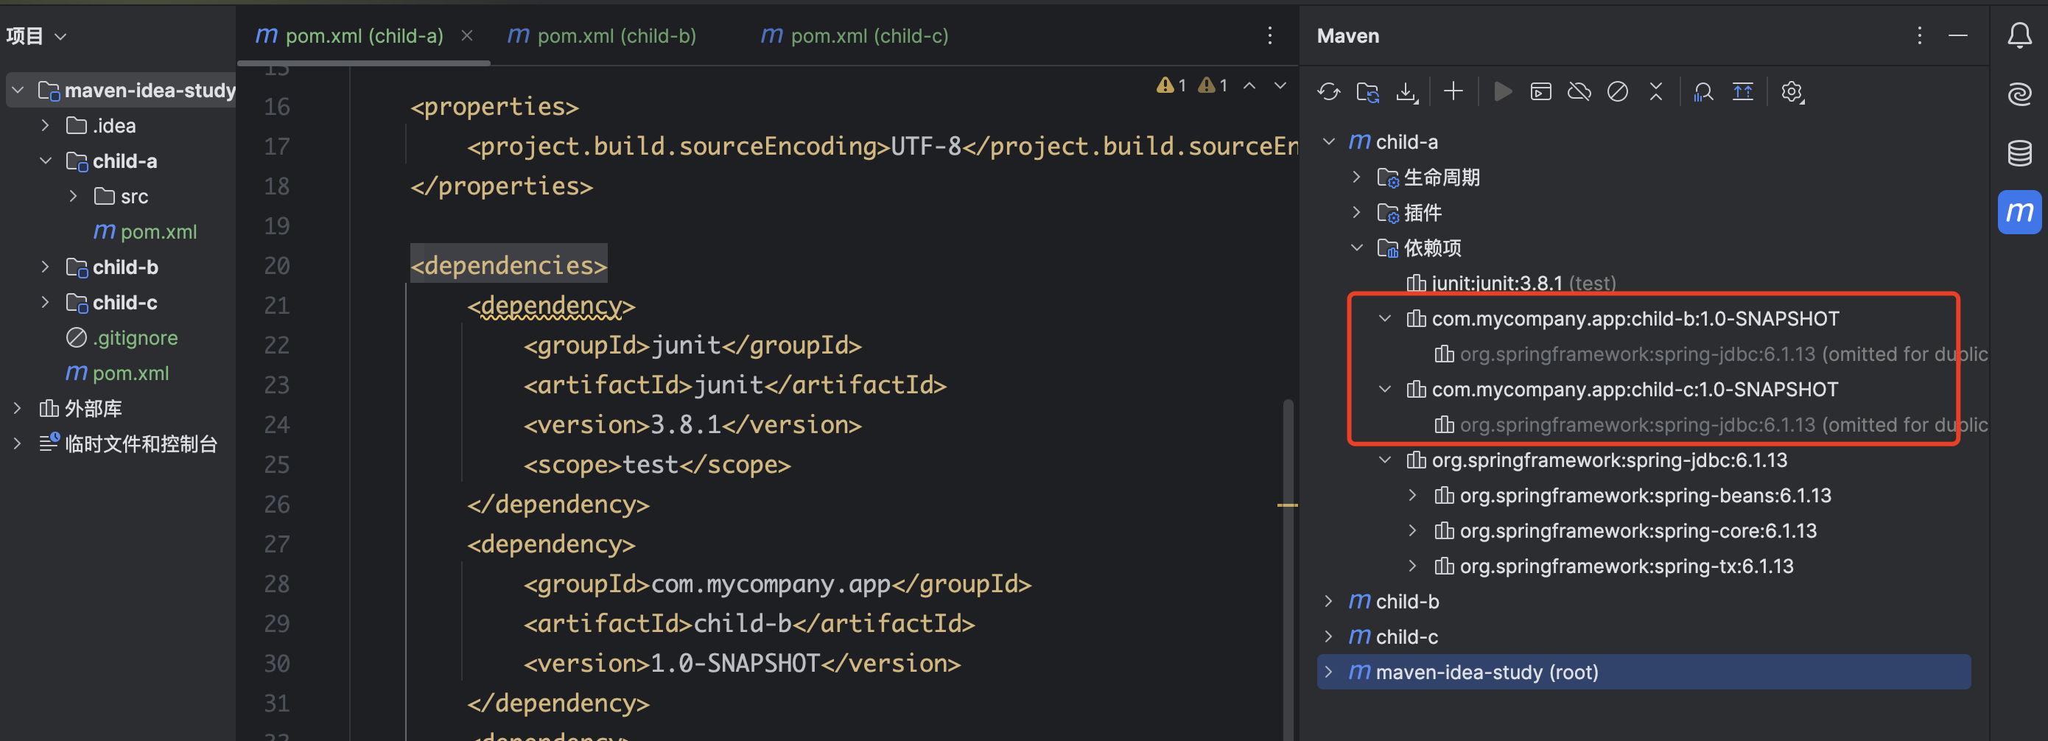The width and height of the screenshot is (2048, 741).
Task: Expand the spring-beans:6.1.13 dependency
Action: pyautogui.click(x=1412, y=495)
